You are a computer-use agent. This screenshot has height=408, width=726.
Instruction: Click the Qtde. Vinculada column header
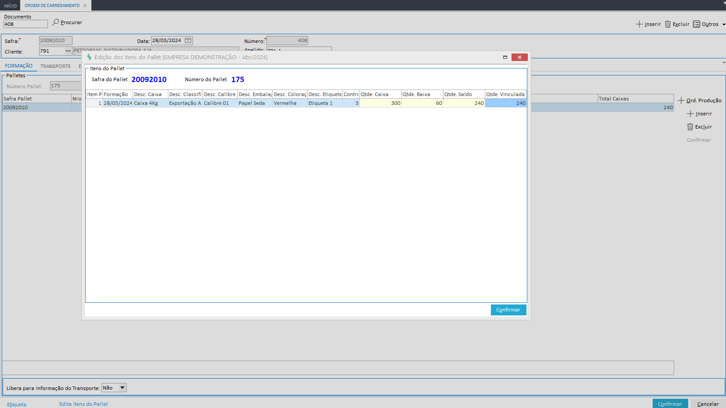(506, 94)
